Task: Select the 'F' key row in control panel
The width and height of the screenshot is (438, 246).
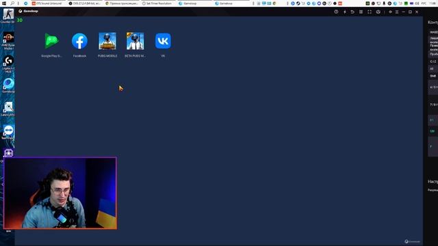Action: pyautogui.click(x=433, y=146)
